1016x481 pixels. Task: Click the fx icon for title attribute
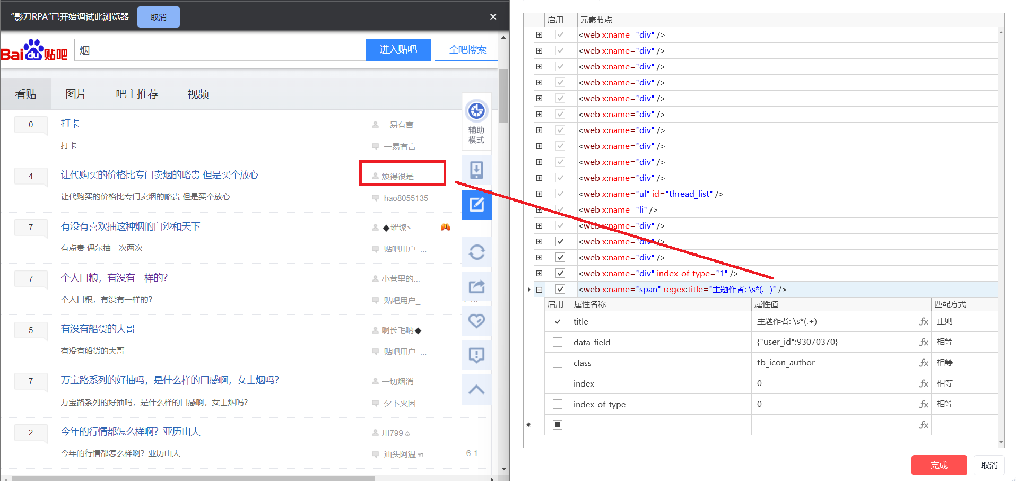[924, 321]
